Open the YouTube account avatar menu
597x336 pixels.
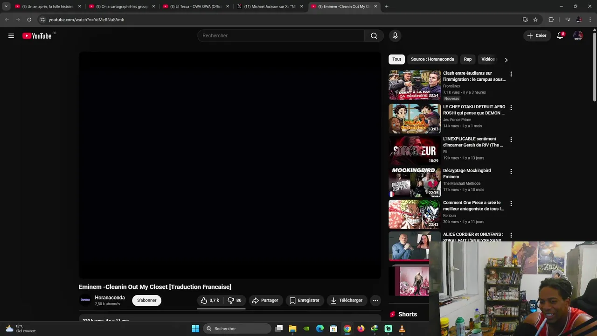point(578,36)
